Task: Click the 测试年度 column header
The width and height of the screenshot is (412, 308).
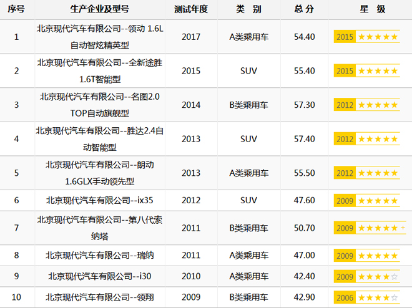Action: pos(191,9)
